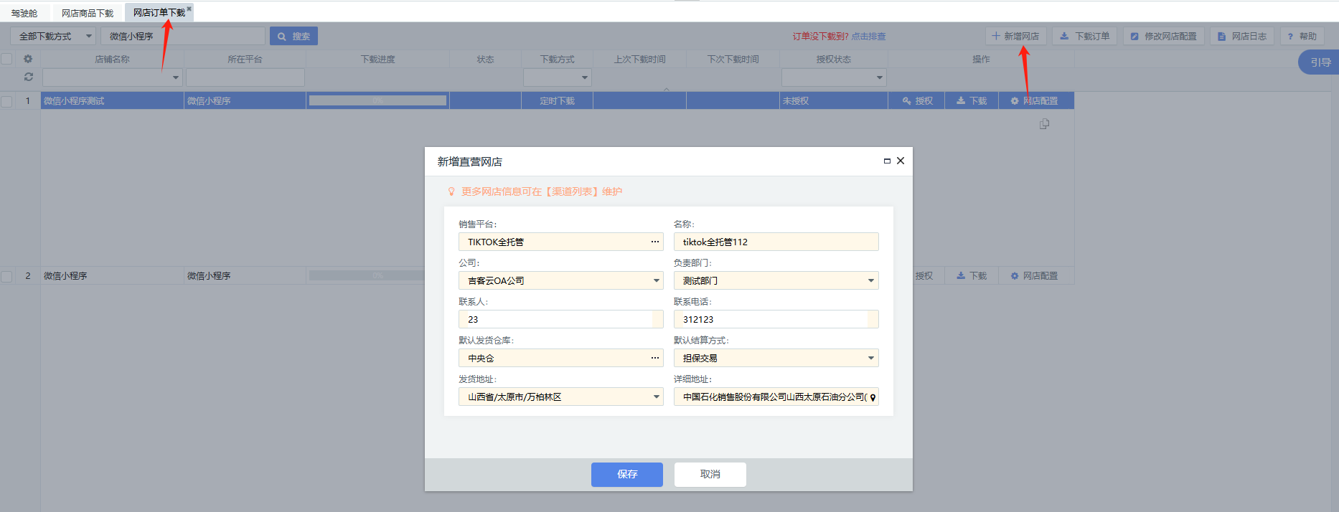Screen dimensions: 1339x512
Task: Maximize the 新增直营网店 dialog
Action: click(x=887, y=161)
